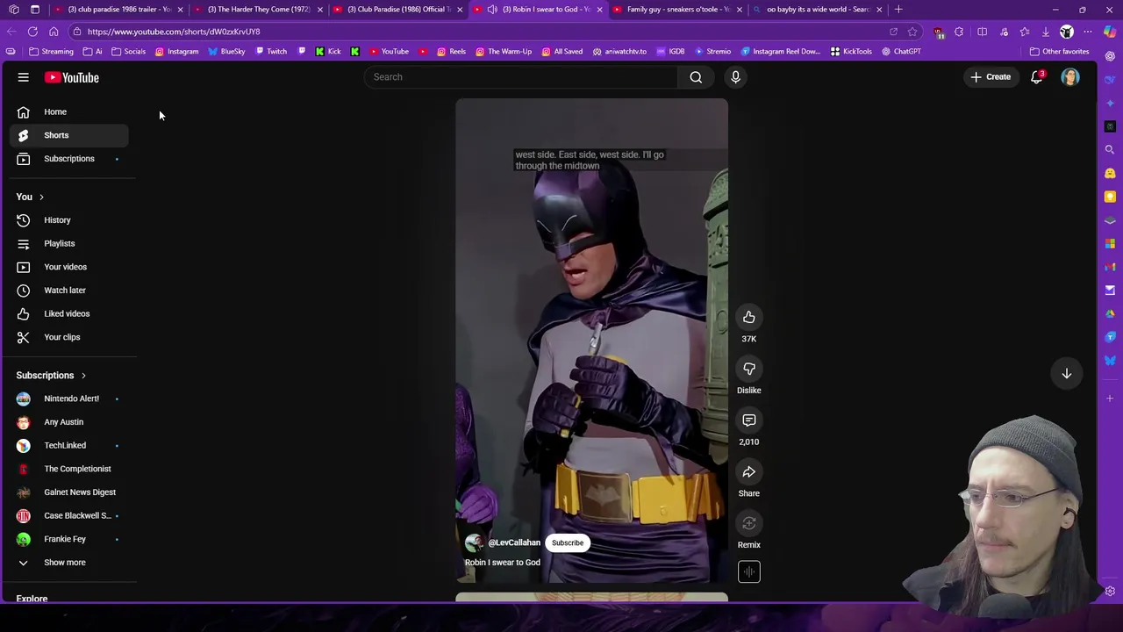This screenshot has width=1123, height=632.
Task: Open browser Settings and more ellipsis
Action: 1088,32
